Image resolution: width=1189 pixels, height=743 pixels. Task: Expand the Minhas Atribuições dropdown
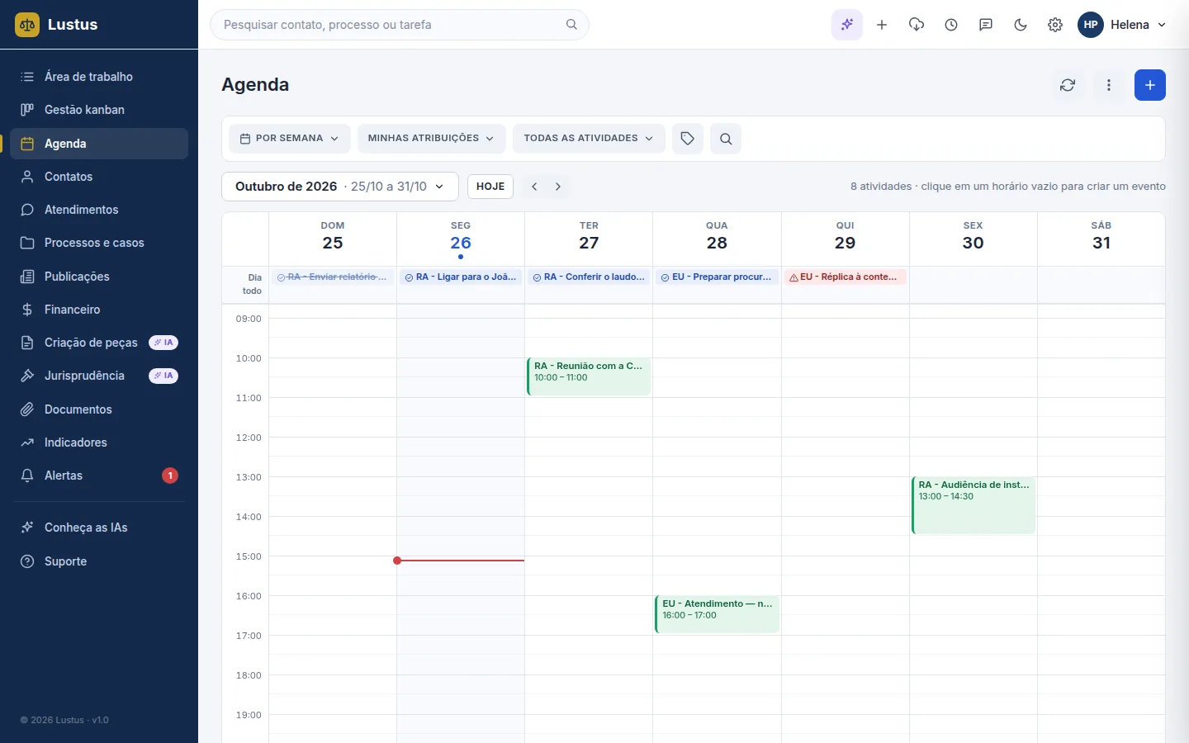point(431,139)
